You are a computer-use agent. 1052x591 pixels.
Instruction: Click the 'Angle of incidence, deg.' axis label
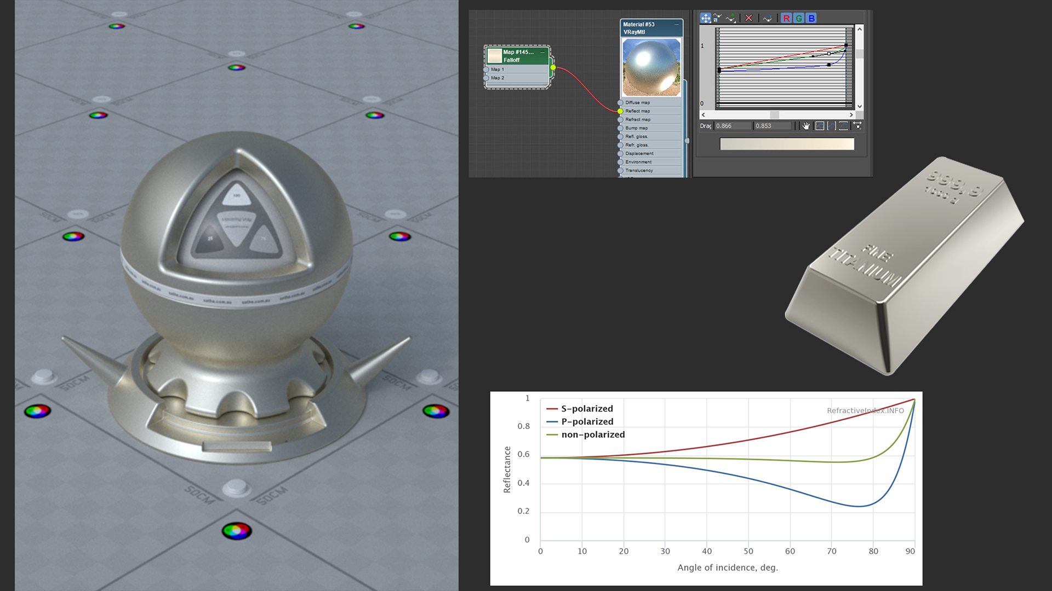click(728, 567)
